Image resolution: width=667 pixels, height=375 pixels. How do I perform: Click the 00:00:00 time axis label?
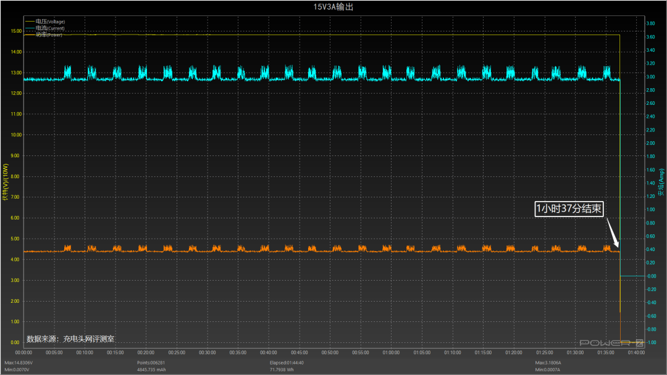coord(24,353)
